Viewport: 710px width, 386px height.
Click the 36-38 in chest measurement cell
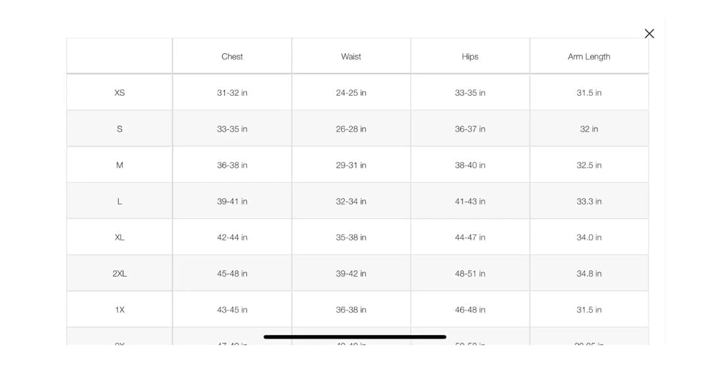pos(232,165)
